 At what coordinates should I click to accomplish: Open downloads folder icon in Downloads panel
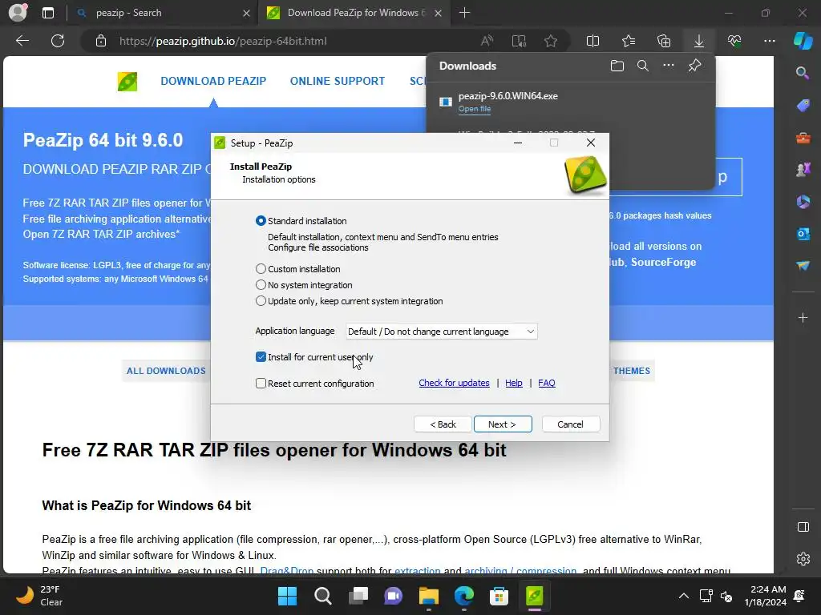coord(617,66)
